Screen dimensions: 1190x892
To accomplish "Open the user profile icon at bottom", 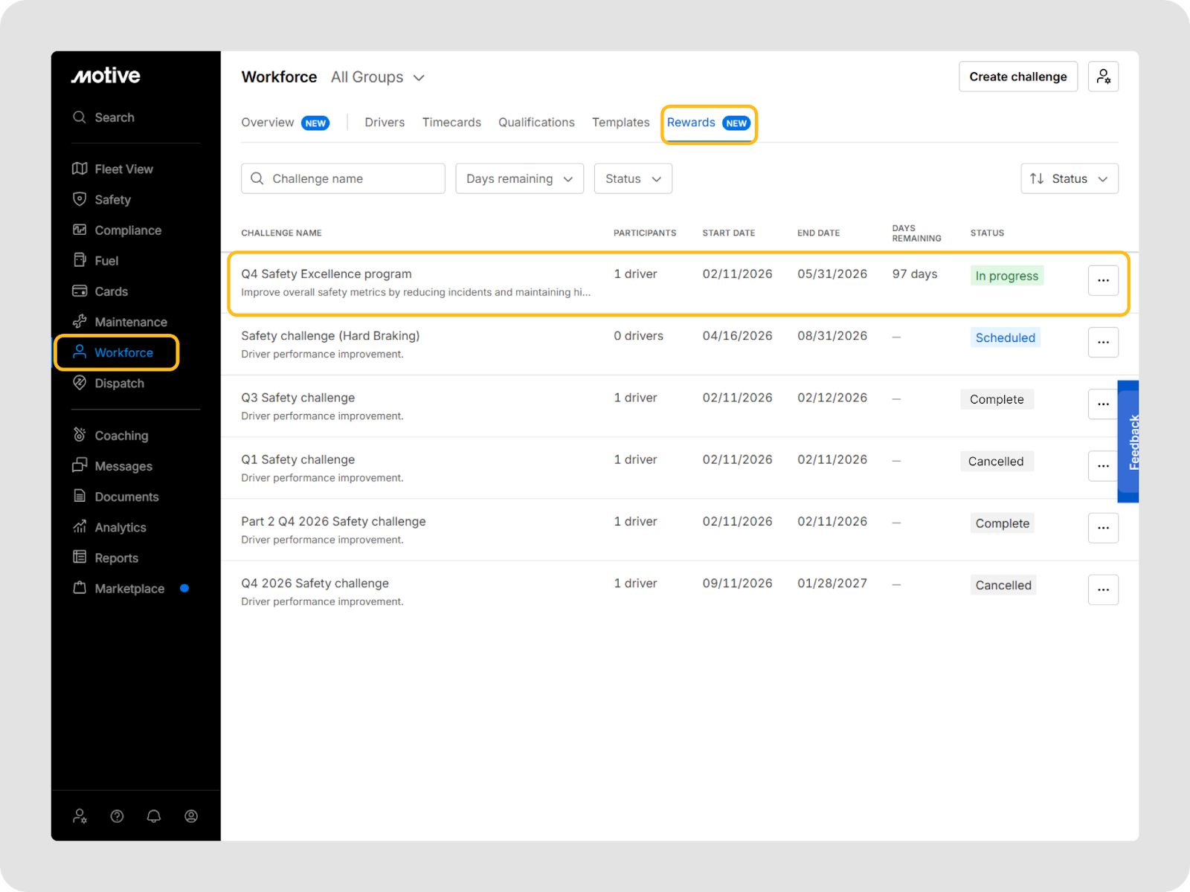I will click(x=191, y=816).
